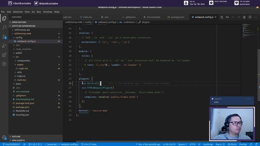Open the File menu

point(3,12)
